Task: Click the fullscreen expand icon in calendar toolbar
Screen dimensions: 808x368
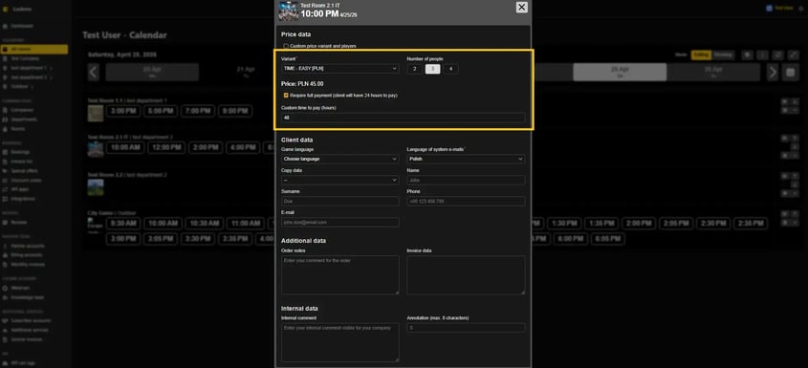Action: [793, 54]
